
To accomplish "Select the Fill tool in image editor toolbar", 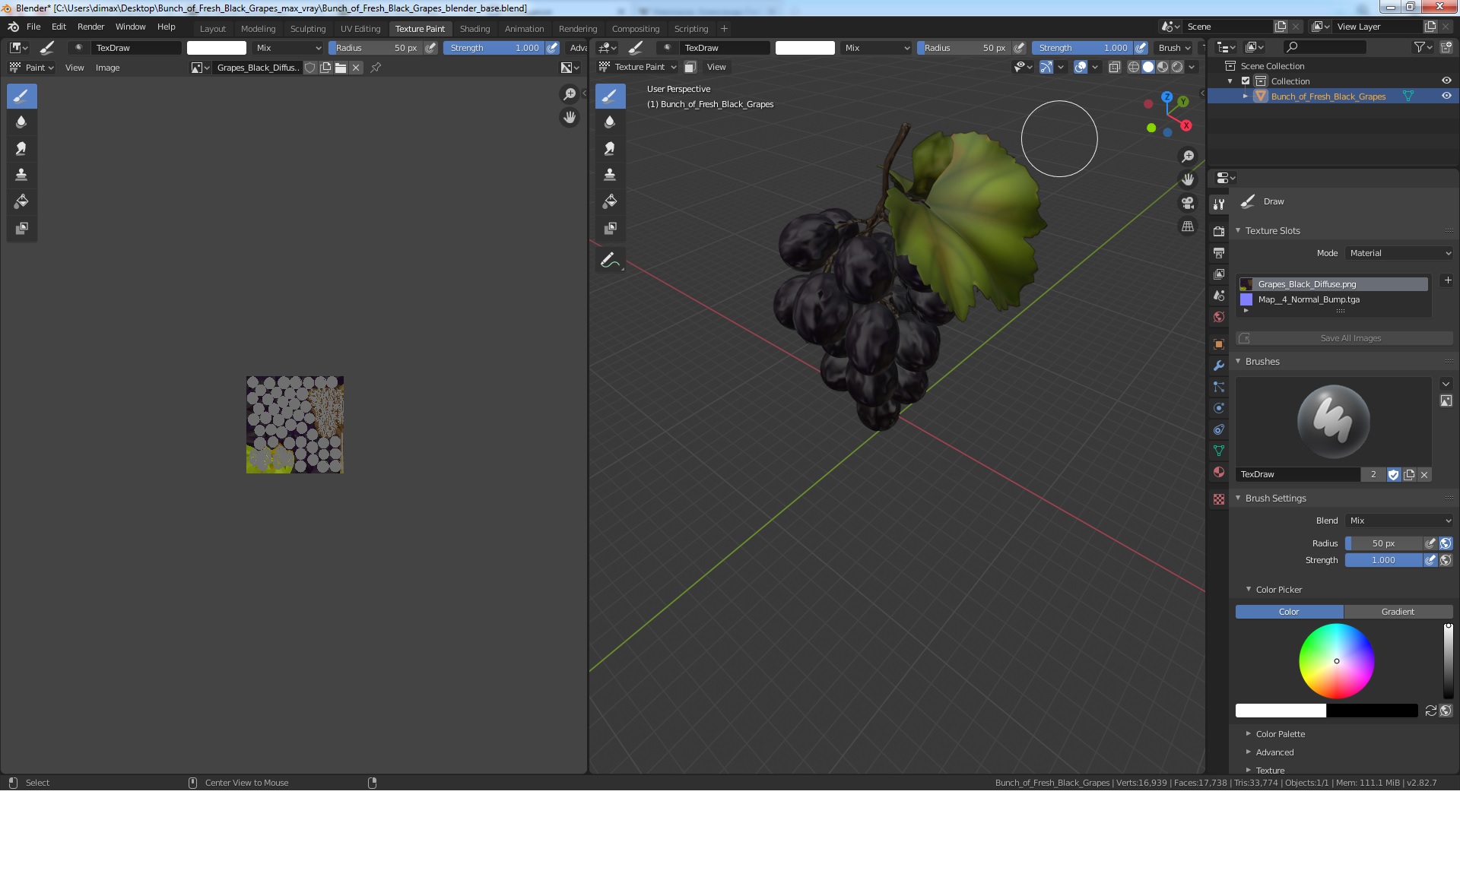I will pyautogui.click(x=21, y=201).
